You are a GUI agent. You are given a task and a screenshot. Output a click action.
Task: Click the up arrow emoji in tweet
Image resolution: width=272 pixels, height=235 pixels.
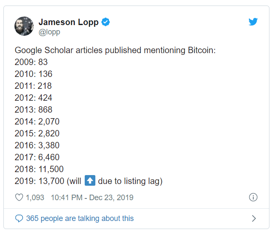90,181
